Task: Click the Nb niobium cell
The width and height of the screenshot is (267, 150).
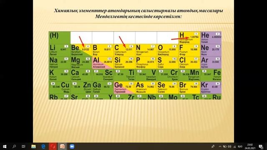Action: coord(146,97)
